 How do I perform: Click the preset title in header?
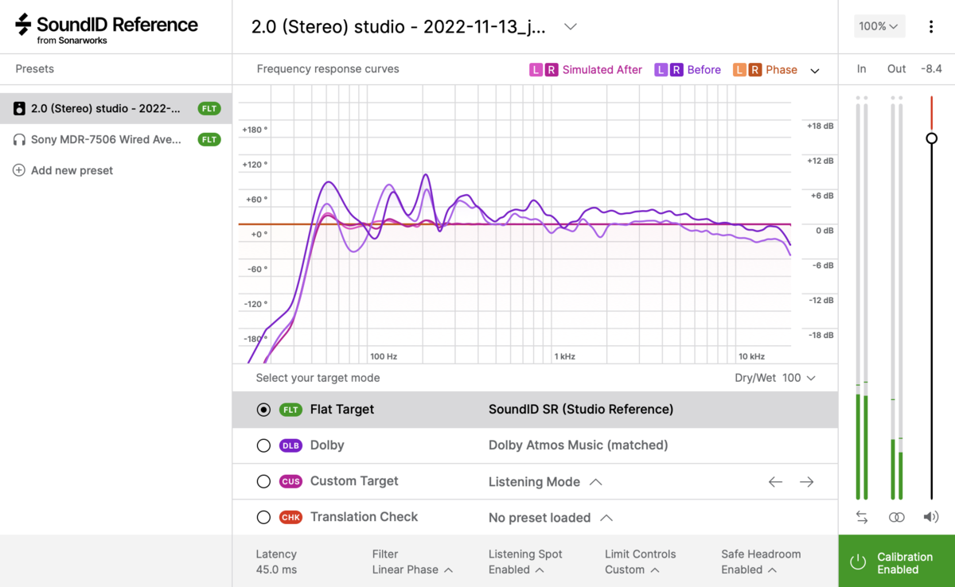pos(399,26)
